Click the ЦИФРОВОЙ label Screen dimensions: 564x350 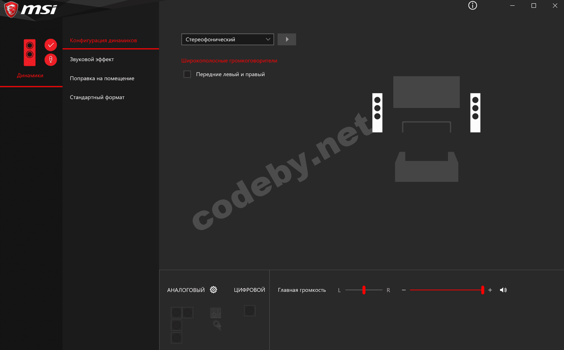pos(250,290)
